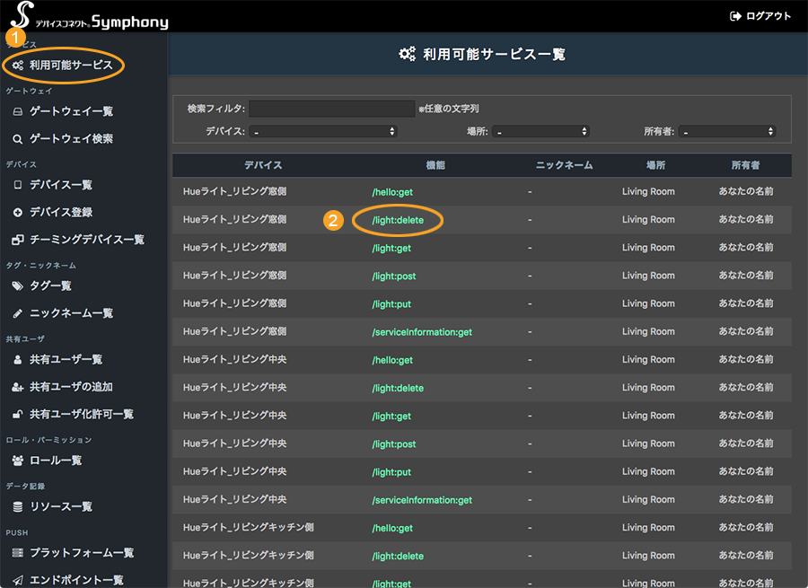The width and height of the screenshot is (808, 588).
Task: Select 共有ユーザの追加 menu item
Action: click(x=71, y=387)
